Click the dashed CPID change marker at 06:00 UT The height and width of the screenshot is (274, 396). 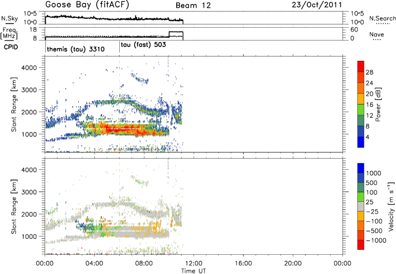[x=119, y=103]
